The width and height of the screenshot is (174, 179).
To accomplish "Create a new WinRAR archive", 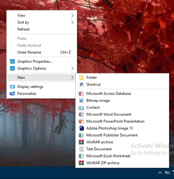I will tap(122, 142).
